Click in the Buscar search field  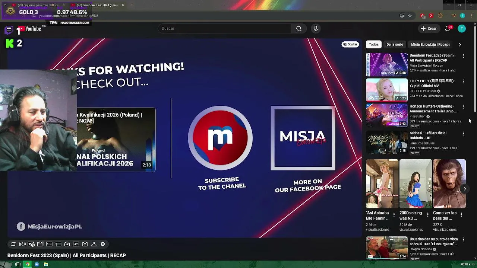click(x=225, y=29)
